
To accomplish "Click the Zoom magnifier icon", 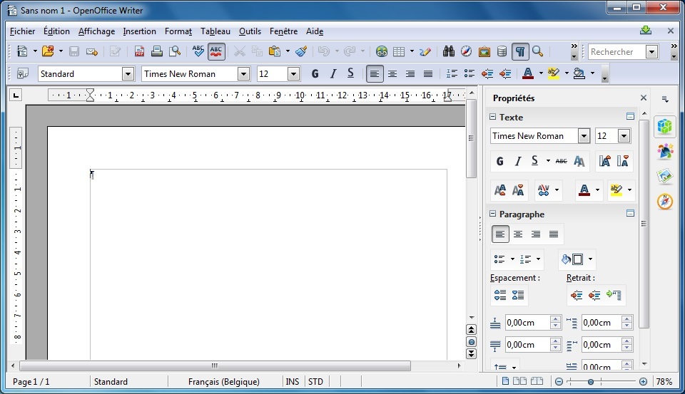I will 538,51.
